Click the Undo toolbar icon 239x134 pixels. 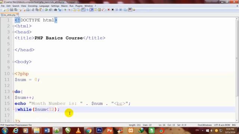[46, 10]
